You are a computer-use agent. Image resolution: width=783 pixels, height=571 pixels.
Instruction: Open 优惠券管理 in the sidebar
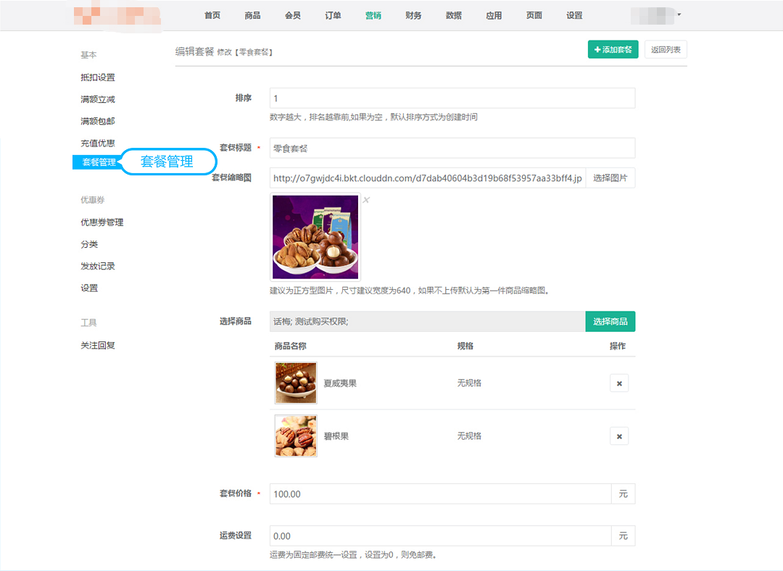[102, 222]
